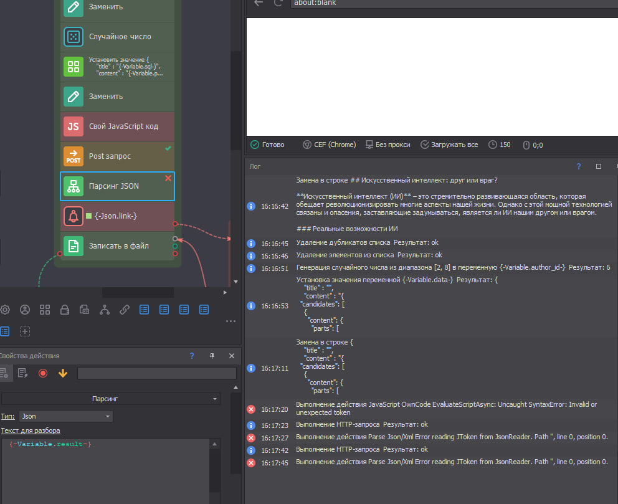The width and height of the screenshot is (618, 504).
Task: Close the Свойства действия panel
Action: click(x=232, y=356)
